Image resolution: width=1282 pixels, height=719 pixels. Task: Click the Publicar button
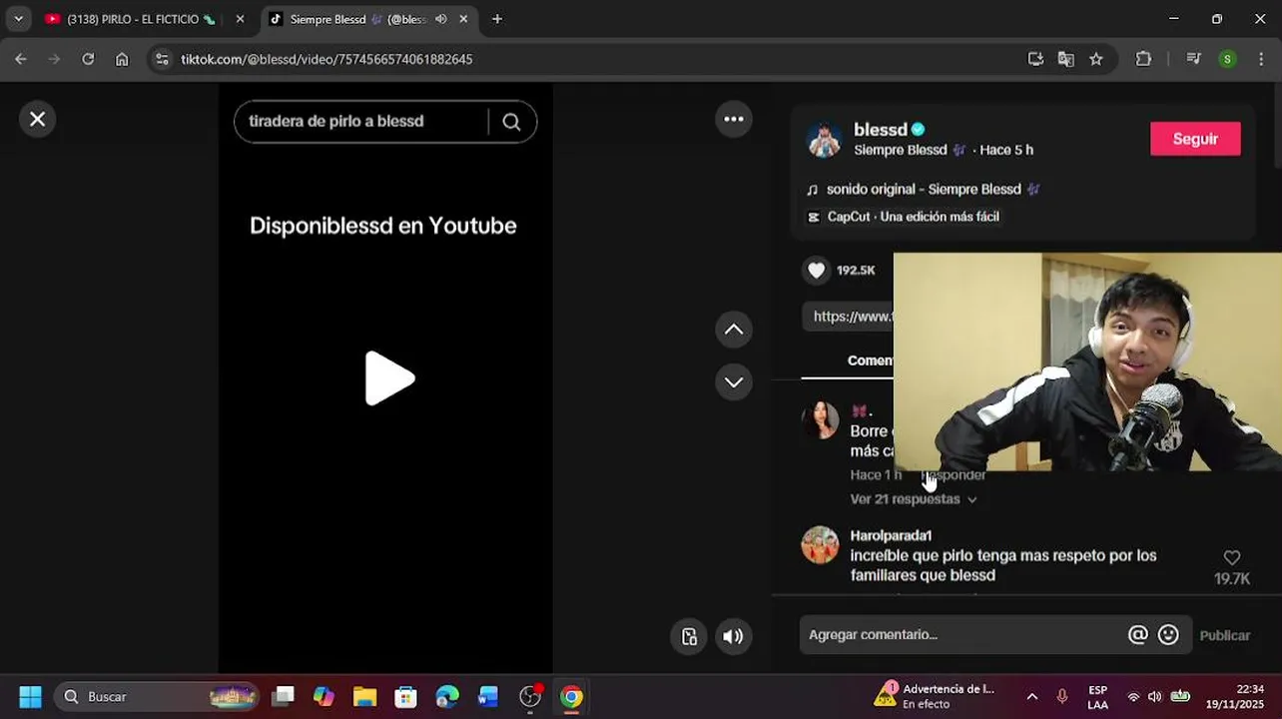coord(1224,635)
